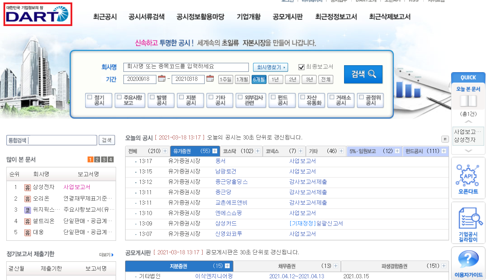Screen dimensions: 489x280
Task: Set period to 1주일
Action: coord(226,79)
